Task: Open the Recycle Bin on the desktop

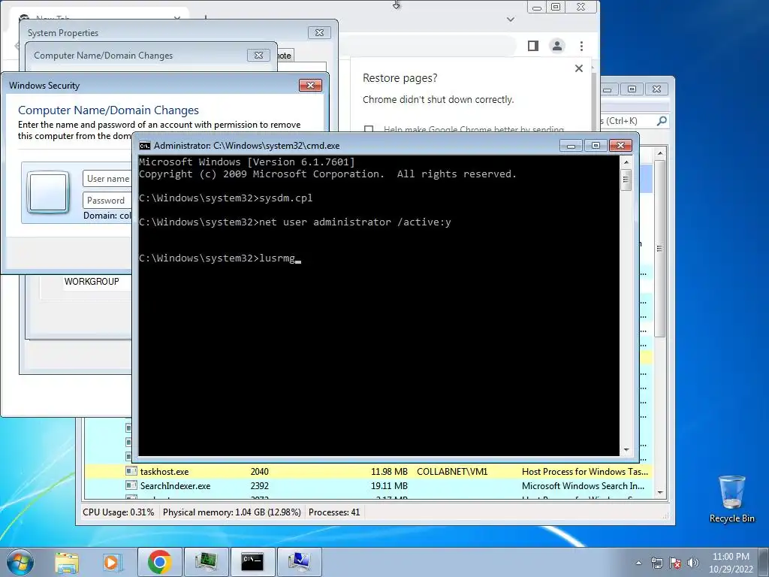Action: [x=731, y=499]
